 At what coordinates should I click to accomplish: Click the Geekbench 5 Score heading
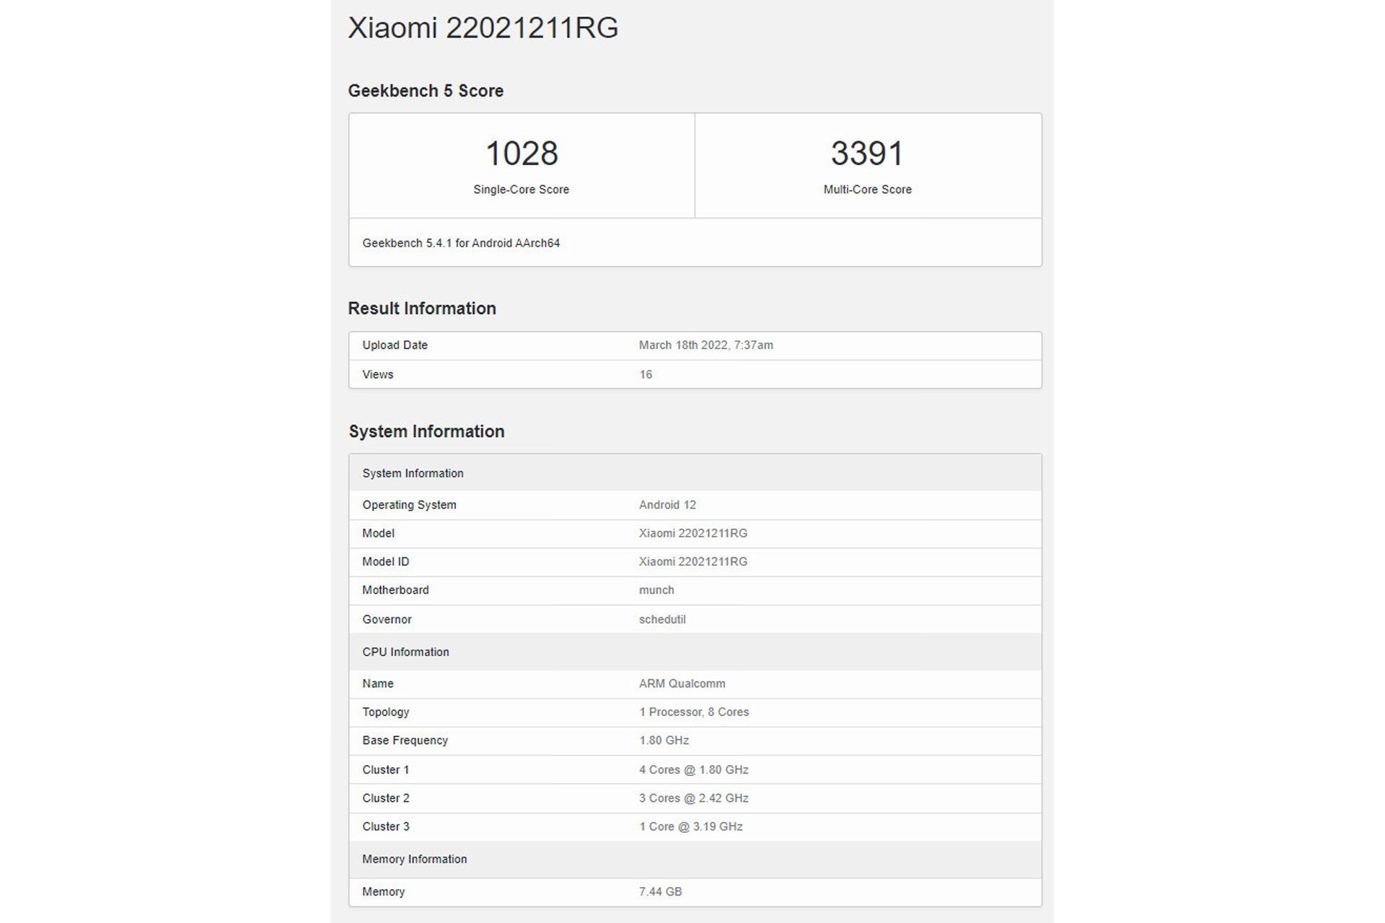click(x=426, y=91)
